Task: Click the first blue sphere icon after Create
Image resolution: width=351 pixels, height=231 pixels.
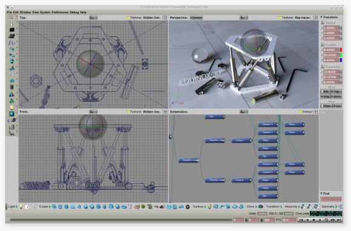Action: tap(54, 207)
